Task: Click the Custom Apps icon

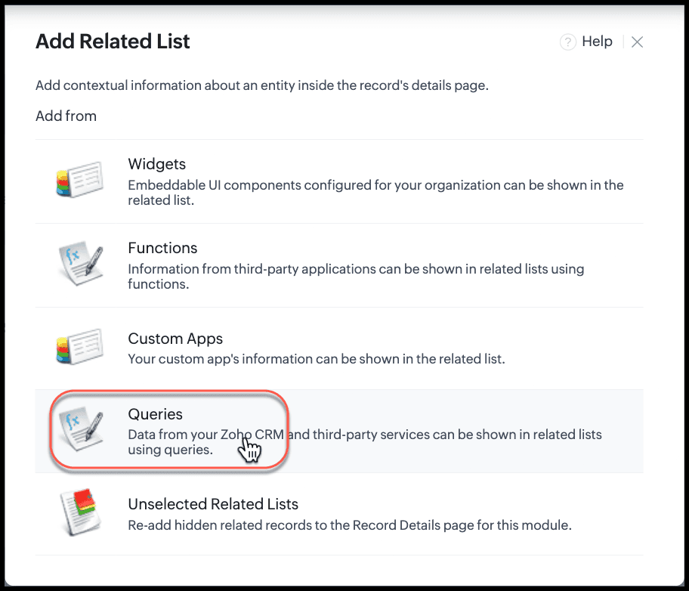Action: 80,346
